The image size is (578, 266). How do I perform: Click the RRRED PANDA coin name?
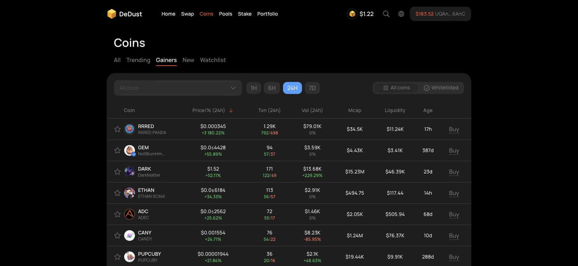click(x=152, y=133)
